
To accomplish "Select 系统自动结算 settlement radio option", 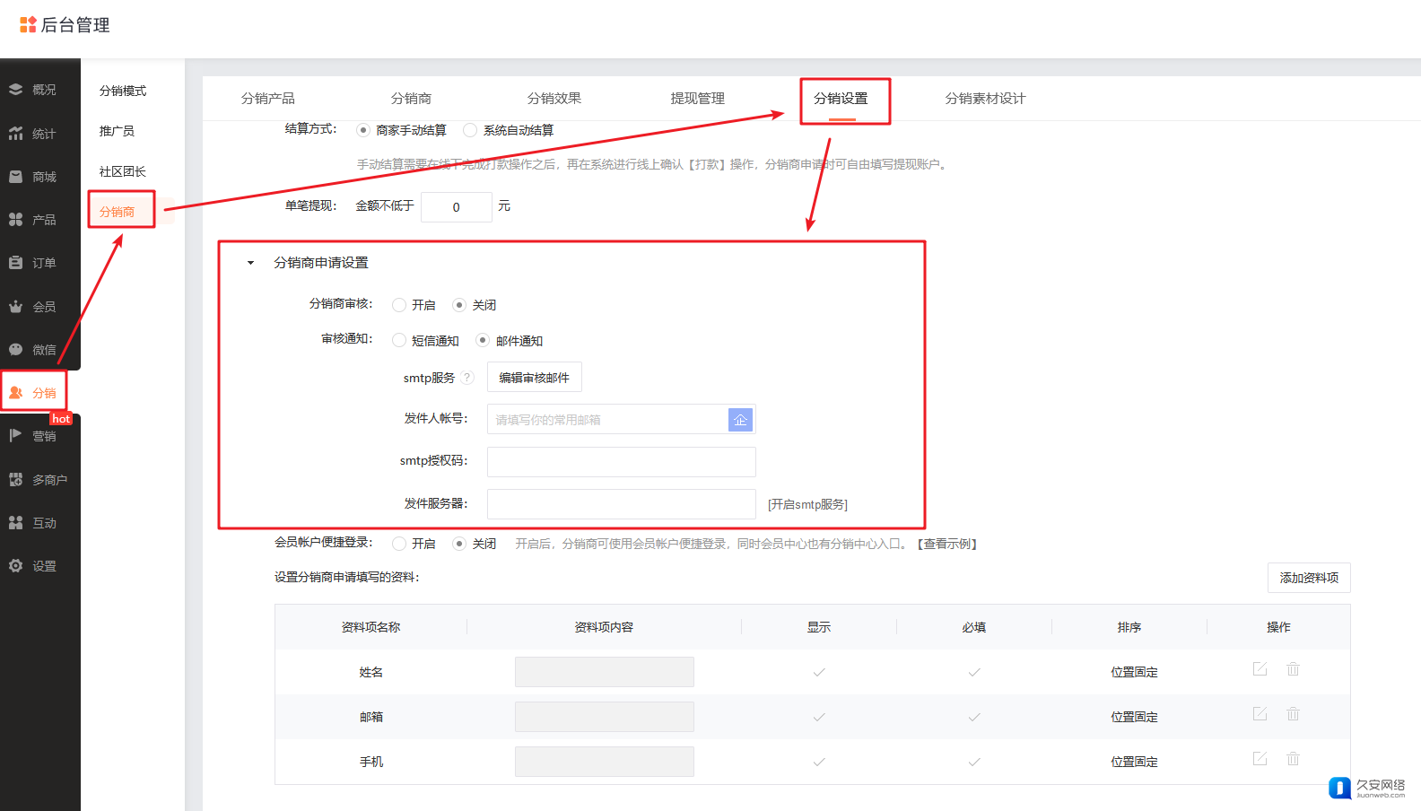I will coord(470,130).
